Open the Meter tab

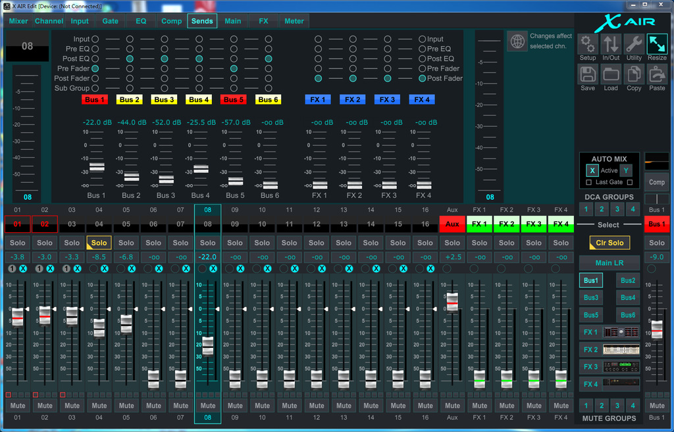click(294, 21)
